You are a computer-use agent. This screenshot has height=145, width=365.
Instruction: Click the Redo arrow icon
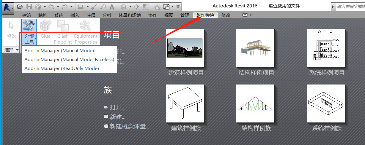tap(65, 7)
